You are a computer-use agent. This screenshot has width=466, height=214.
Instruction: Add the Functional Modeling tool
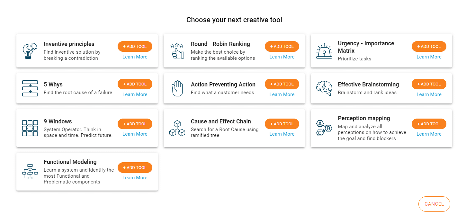[x=135, y=168]
